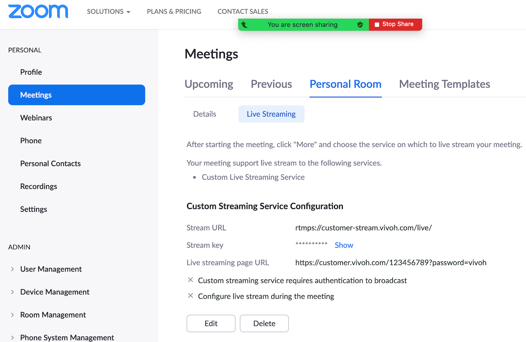Open the Phone sidebar item
The height and width of the screenshot is (342, 526).
click(31, 140)
